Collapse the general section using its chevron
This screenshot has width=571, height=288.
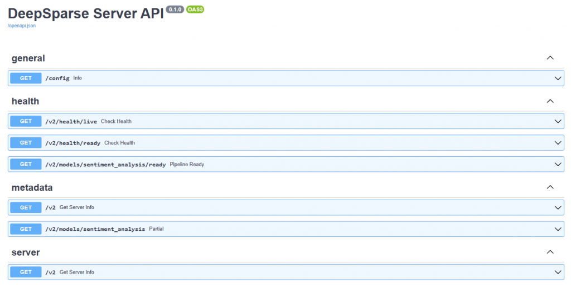coord(550,58)
